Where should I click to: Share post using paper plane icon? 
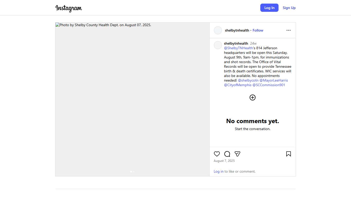pyautogui.click(x=237, y=154)
